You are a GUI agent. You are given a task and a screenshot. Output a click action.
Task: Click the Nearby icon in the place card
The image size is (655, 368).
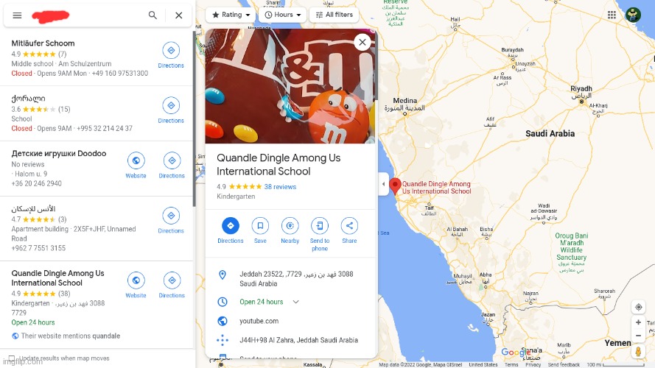(x=290, y=226)
